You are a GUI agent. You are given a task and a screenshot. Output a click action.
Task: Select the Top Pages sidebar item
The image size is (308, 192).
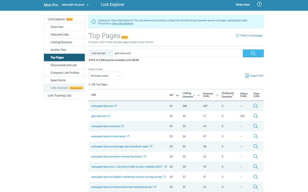pos(64,58)
